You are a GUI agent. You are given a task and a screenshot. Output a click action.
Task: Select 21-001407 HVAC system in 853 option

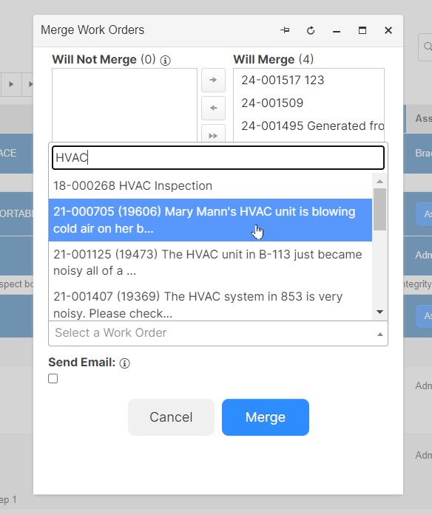[210, 305]
